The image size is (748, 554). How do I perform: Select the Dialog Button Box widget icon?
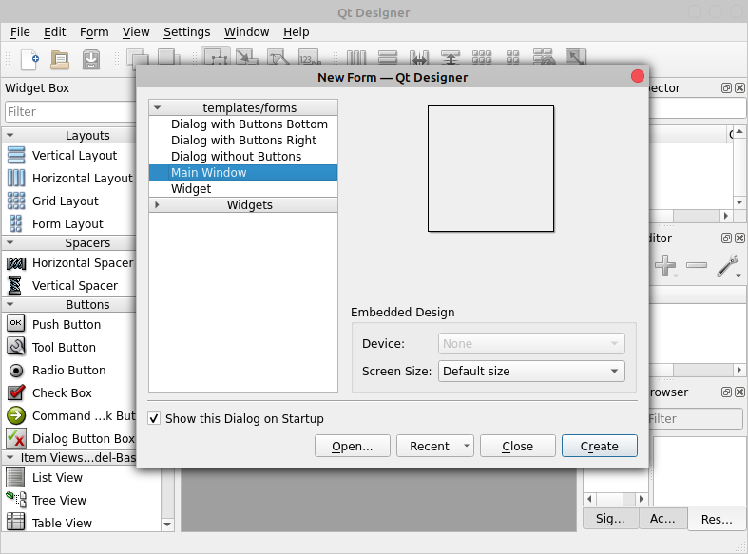pos(16,438)
